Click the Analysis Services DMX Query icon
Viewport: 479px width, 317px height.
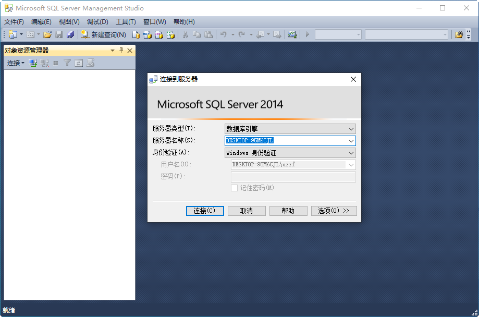[x=159, y=34]
